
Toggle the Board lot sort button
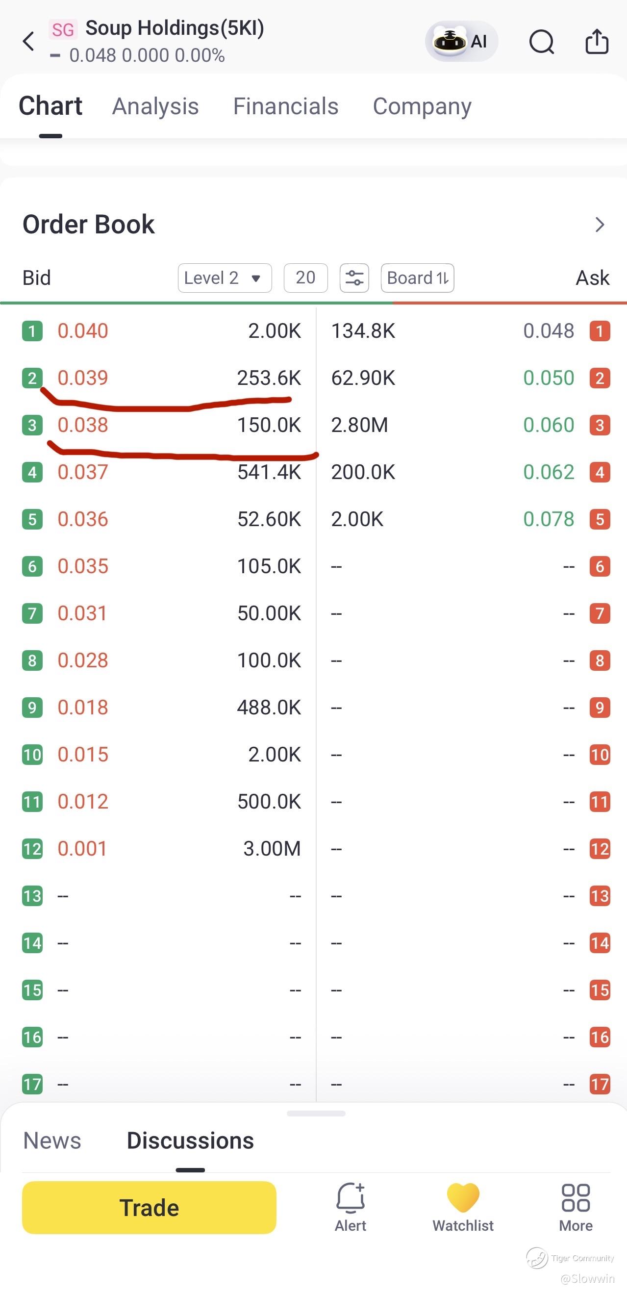tap(418, 278)
